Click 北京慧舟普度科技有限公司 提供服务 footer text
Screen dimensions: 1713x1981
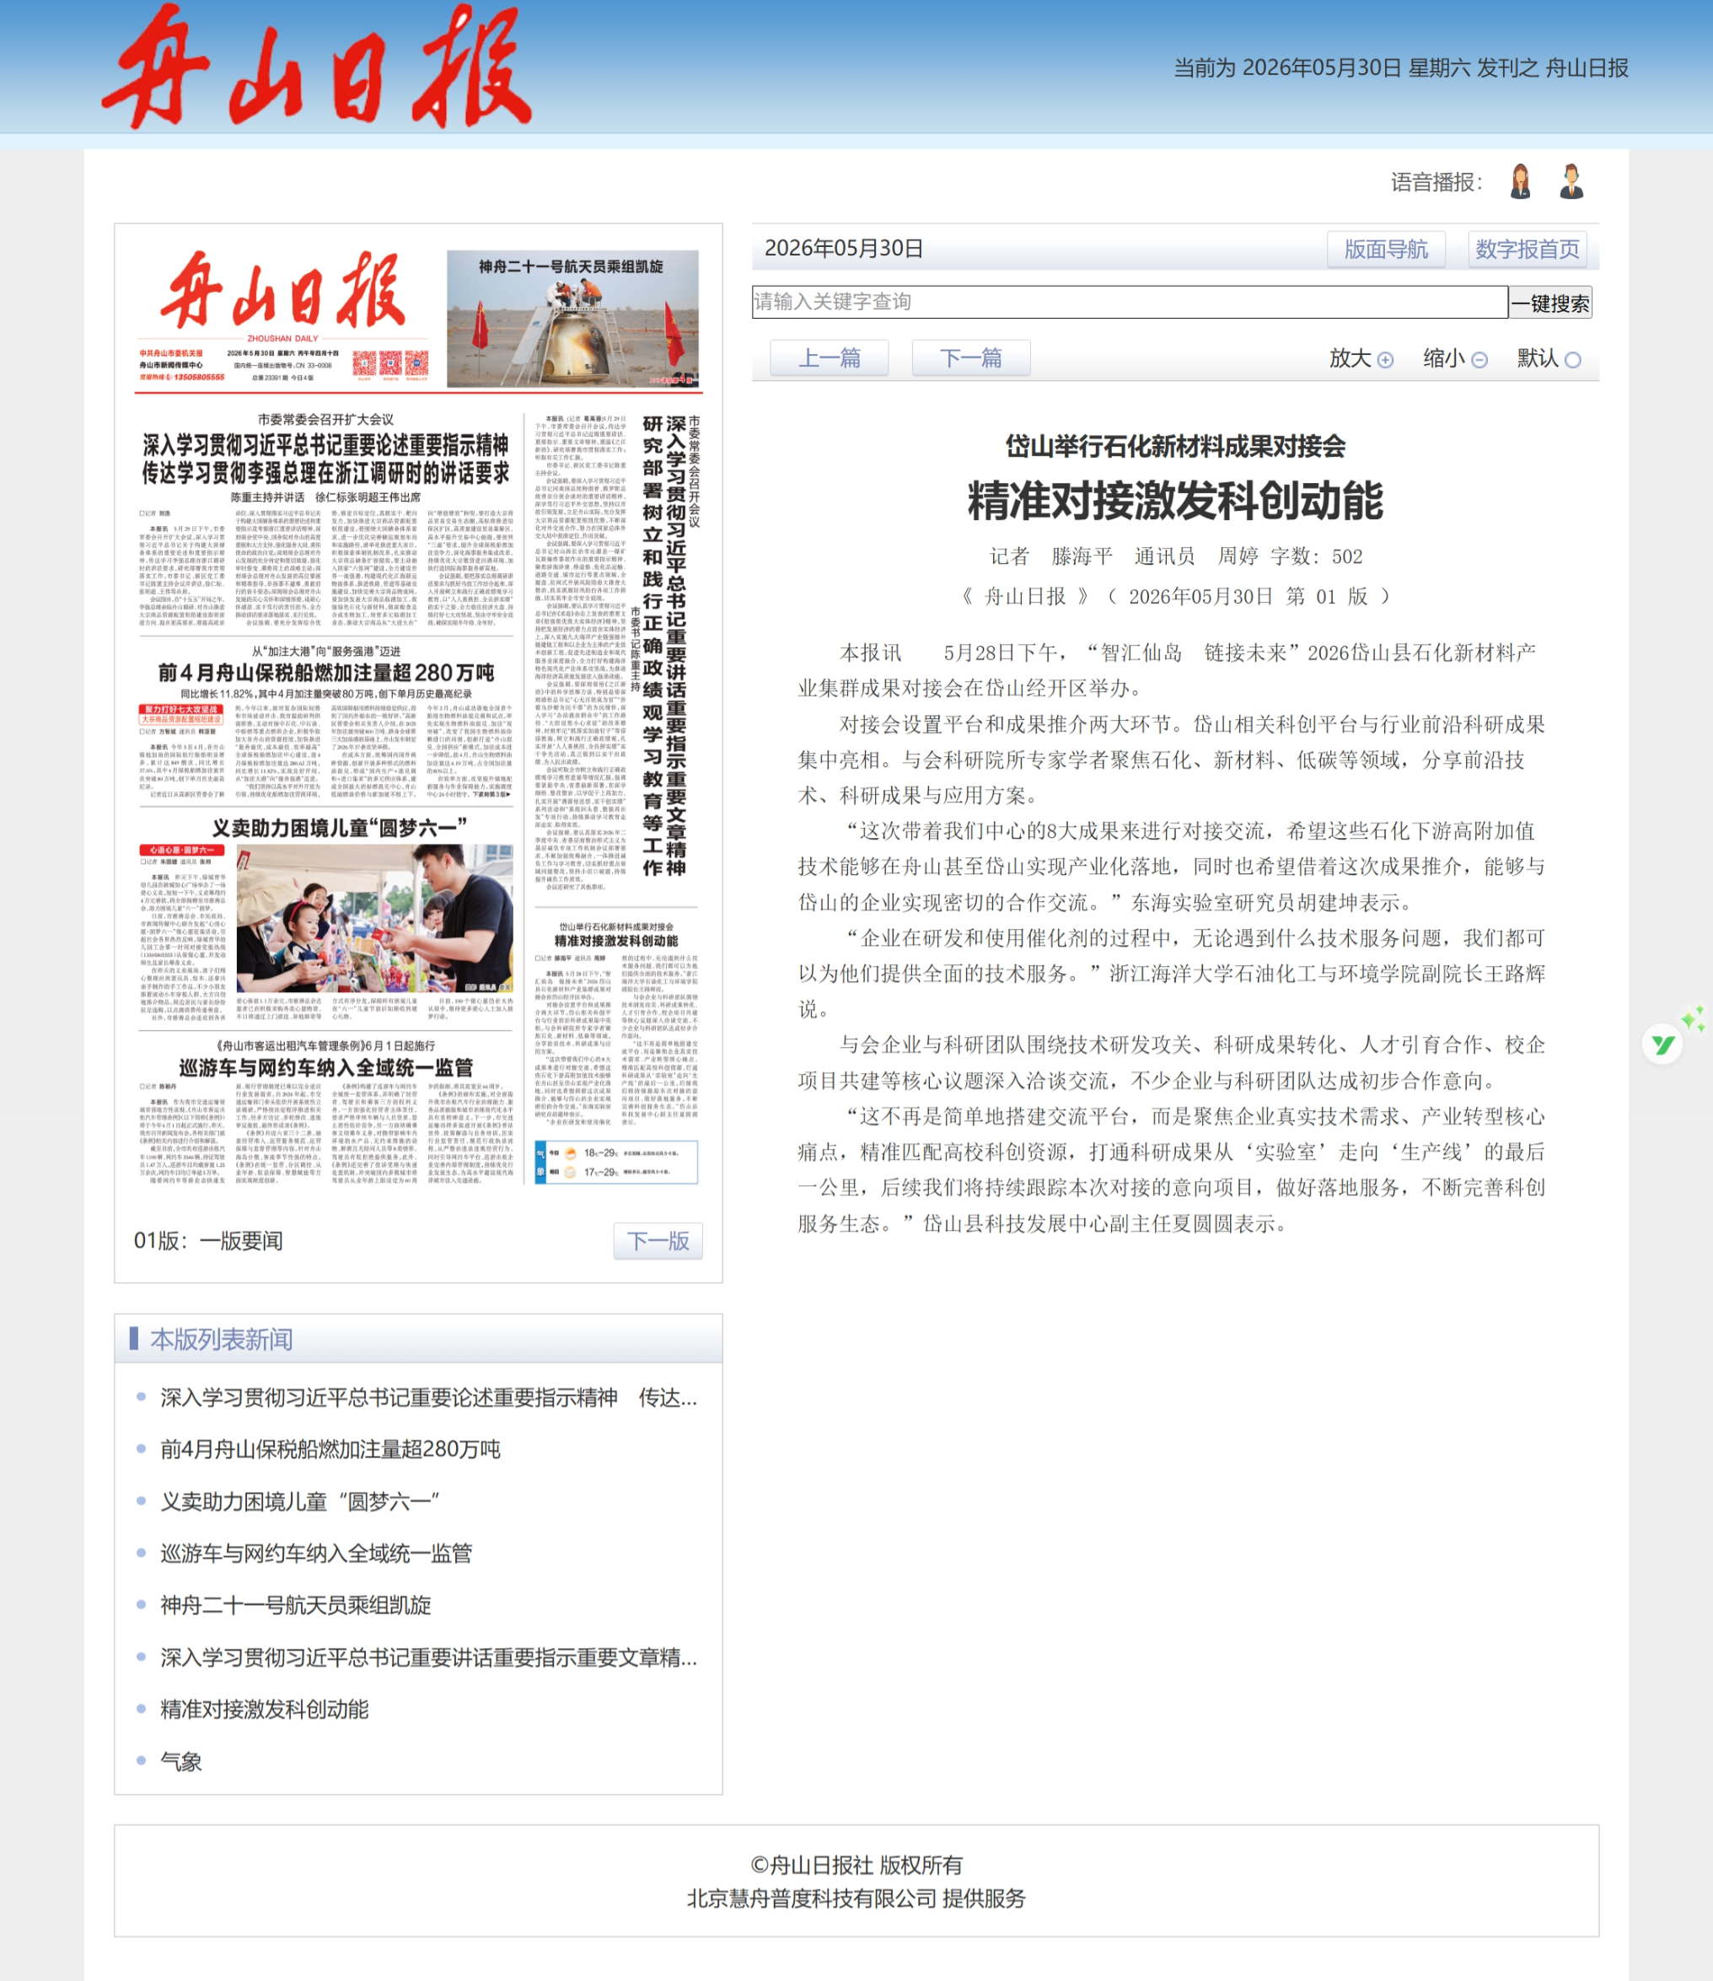coord(856,1898)
